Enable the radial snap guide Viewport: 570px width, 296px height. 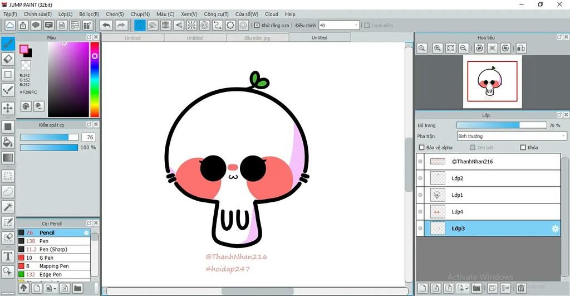[191, 26]
